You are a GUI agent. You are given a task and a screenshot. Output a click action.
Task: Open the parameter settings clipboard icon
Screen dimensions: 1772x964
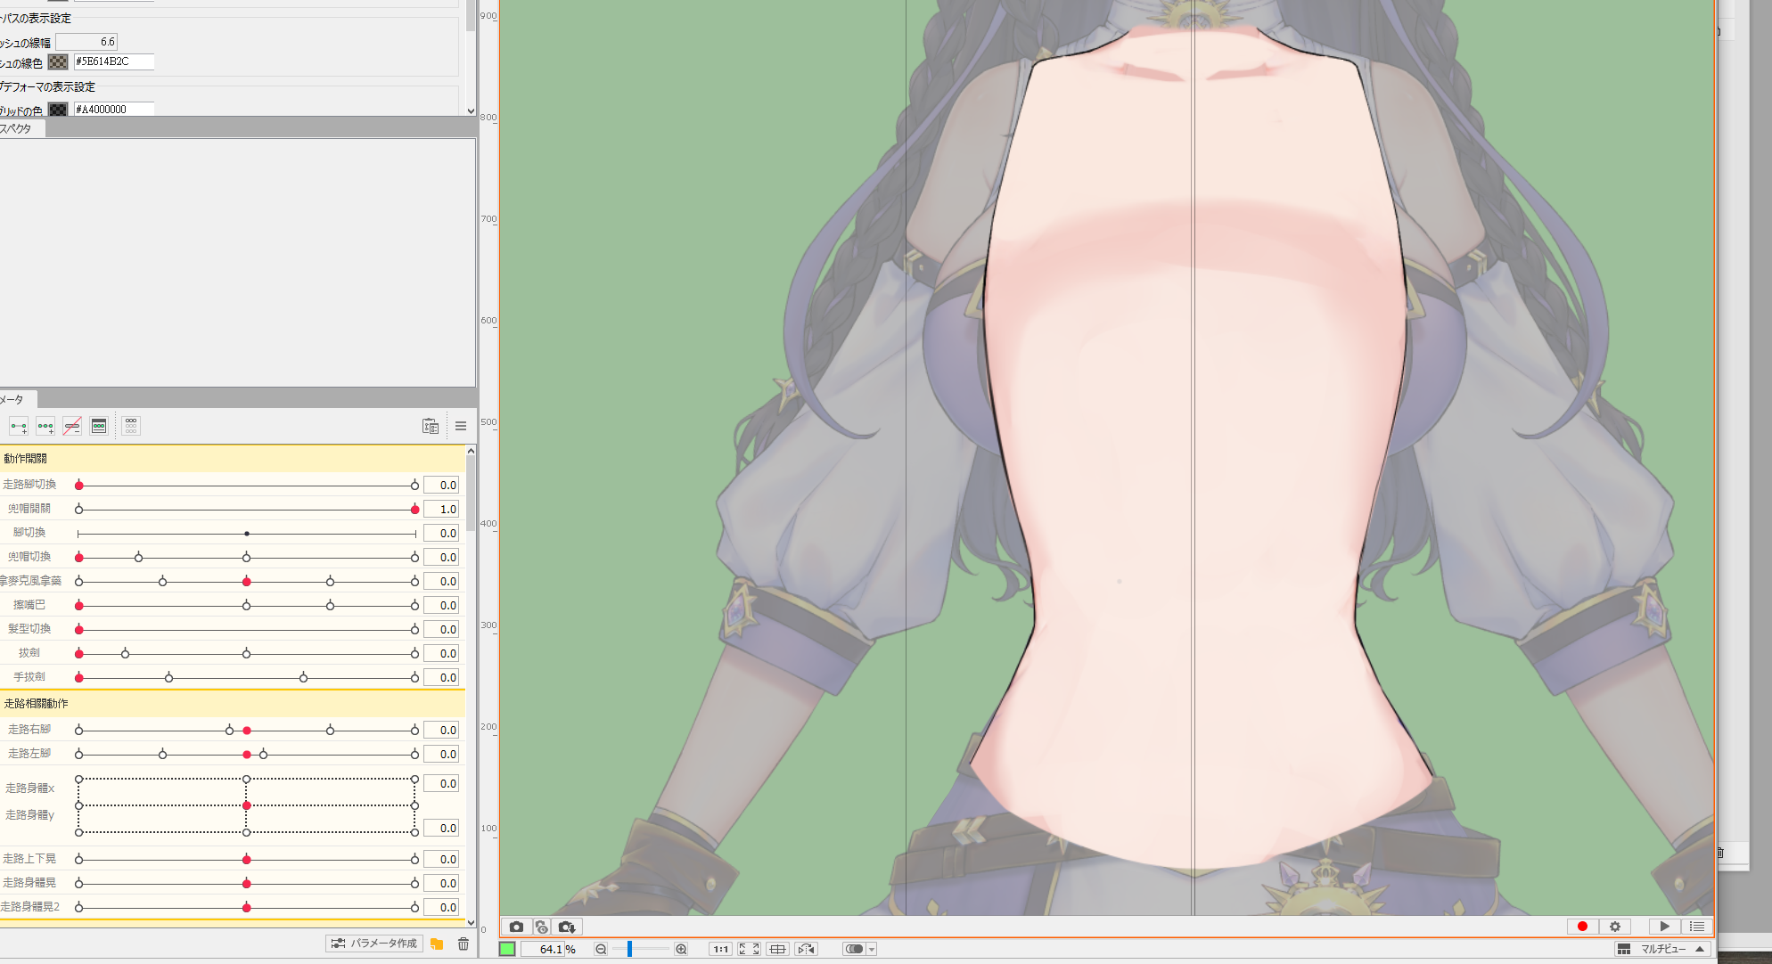(431, 426)
